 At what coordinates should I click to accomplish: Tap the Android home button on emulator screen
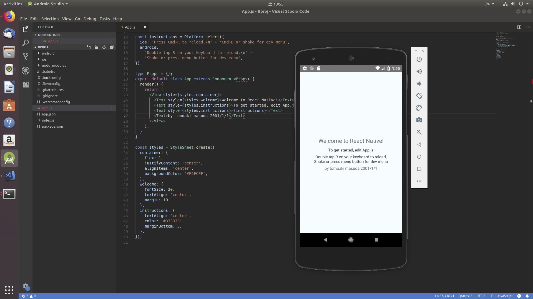click(x=351, y=240)
